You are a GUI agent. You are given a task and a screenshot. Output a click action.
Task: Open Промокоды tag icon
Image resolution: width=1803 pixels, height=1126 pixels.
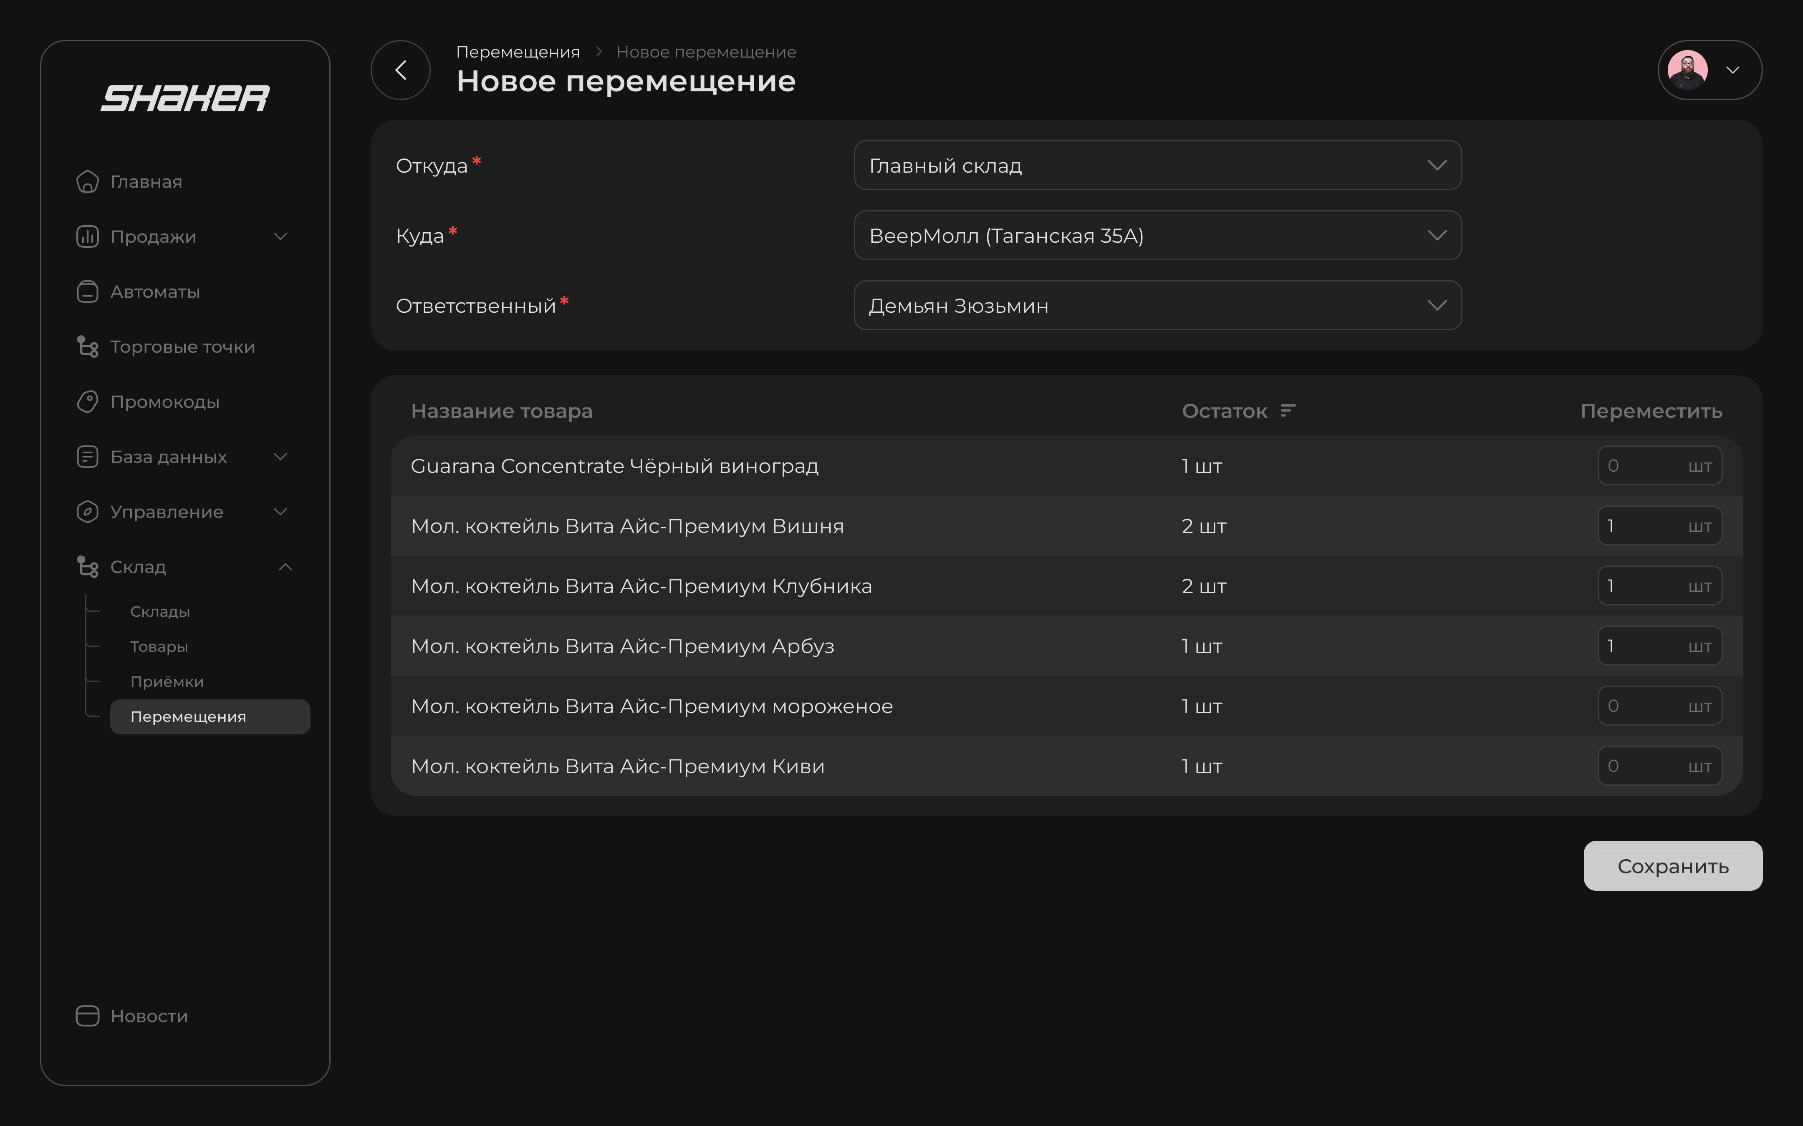coord(87,402)
